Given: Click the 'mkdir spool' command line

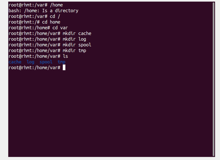Looking at the screenshot, I should click(x=50, y=45).
